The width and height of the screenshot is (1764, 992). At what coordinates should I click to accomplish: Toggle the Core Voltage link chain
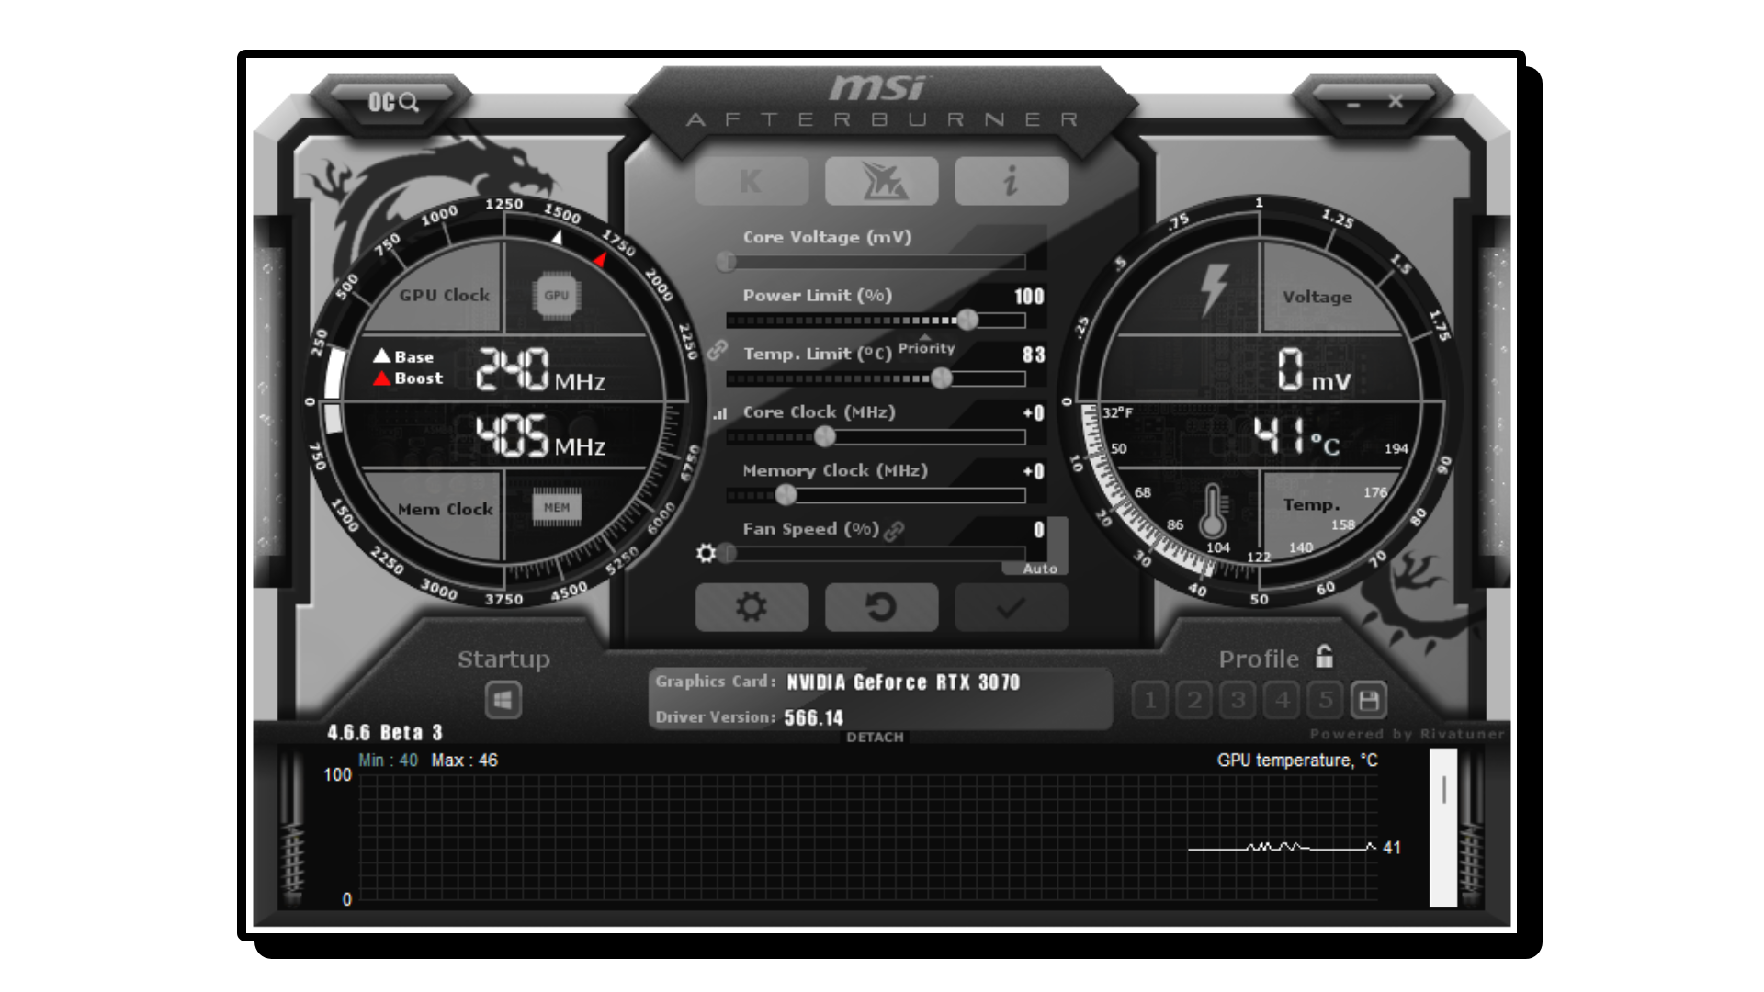click(x=716, y=352)
